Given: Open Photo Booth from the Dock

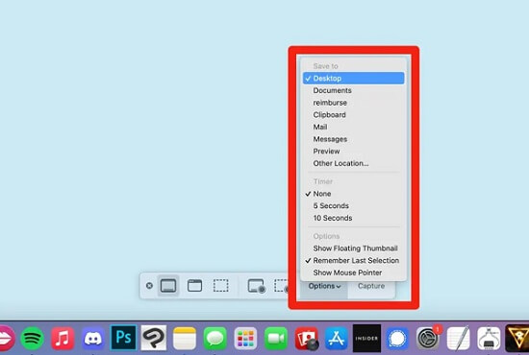Looking at the screenshot, I should 306,338.
